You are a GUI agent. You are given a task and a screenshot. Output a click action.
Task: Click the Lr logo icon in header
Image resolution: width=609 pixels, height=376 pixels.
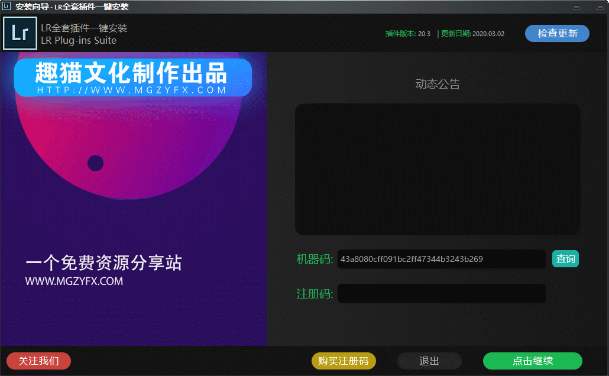pyautogui.click(x=20, y=34)
